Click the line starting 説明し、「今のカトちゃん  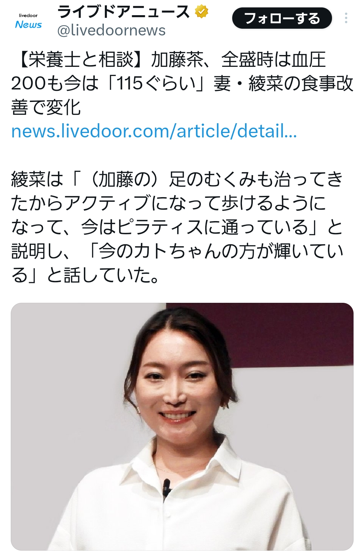177,251
